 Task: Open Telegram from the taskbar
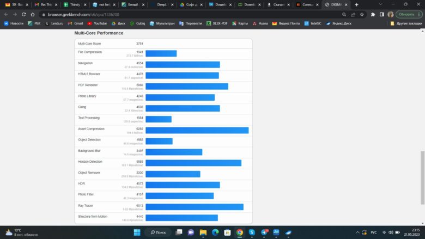pos(264,232)
